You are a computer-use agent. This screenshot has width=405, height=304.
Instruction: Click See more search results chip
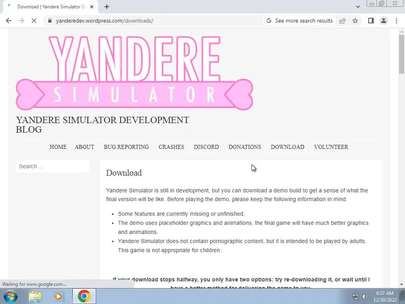[x=300, y=21]
